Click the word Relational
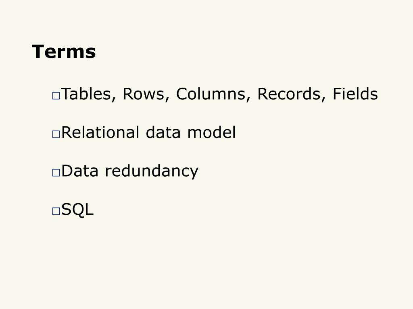The width and height of the screenshot is (413, 309). 100,132
